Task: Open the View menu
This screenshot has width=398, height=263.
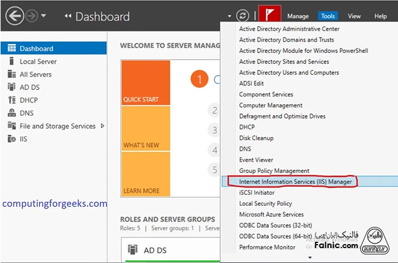Action: [x=354, y=17]
